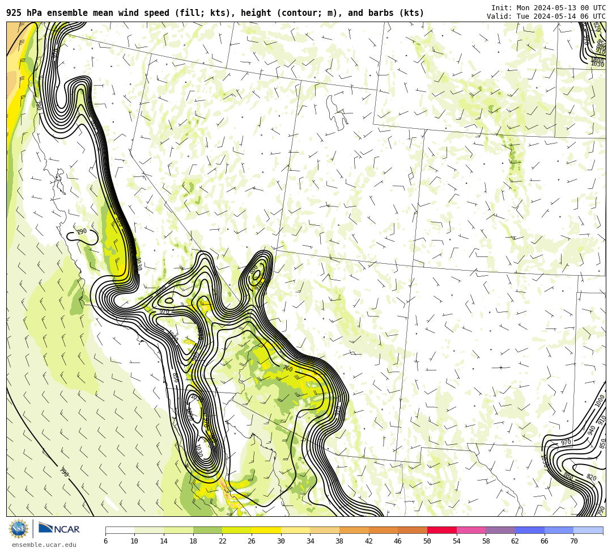Click the colorbar tick label '22'
612x552 pixels.
pyautogui.click(x=223, y=541)
